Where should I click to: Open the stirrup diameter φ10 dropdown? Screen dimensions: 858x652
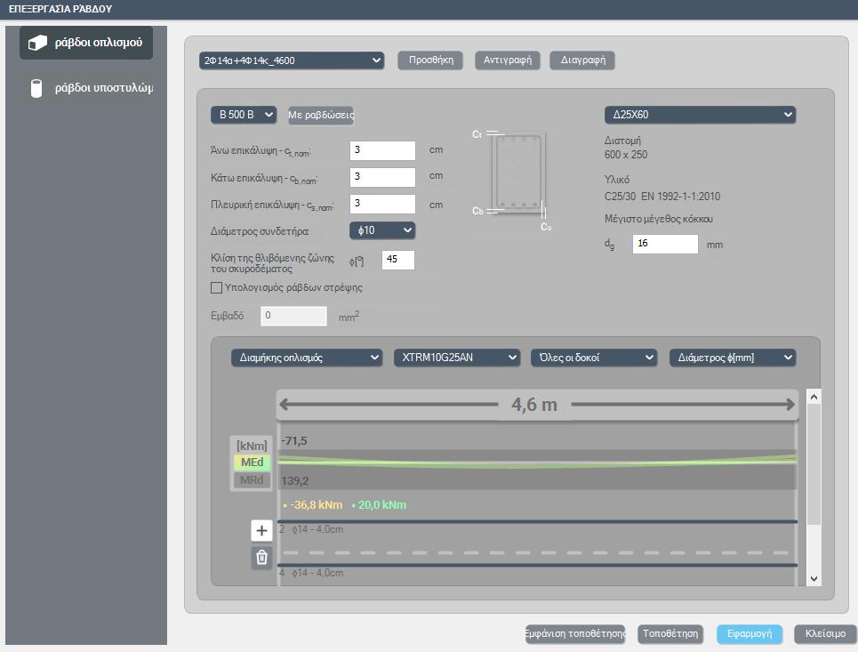(382, 230)
